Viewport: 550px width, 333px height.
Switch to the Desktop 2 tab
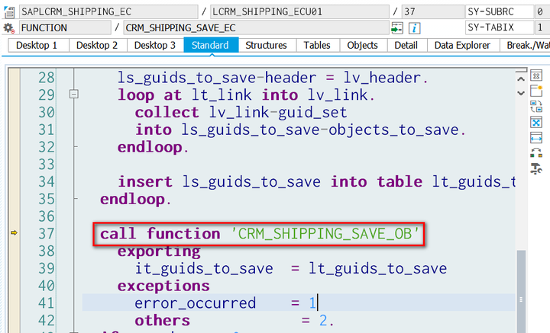[97, 46]
